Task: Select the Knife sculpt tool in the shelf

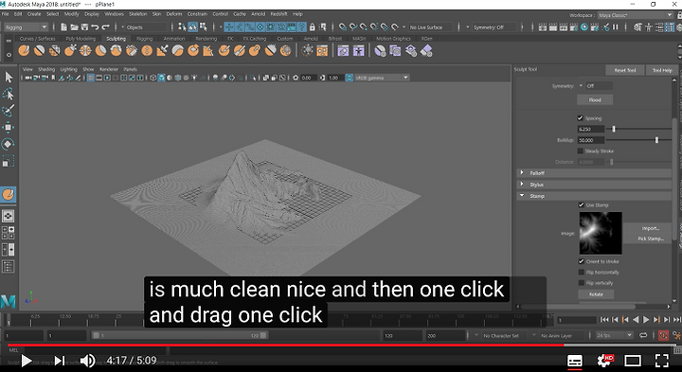Action: 224,51
